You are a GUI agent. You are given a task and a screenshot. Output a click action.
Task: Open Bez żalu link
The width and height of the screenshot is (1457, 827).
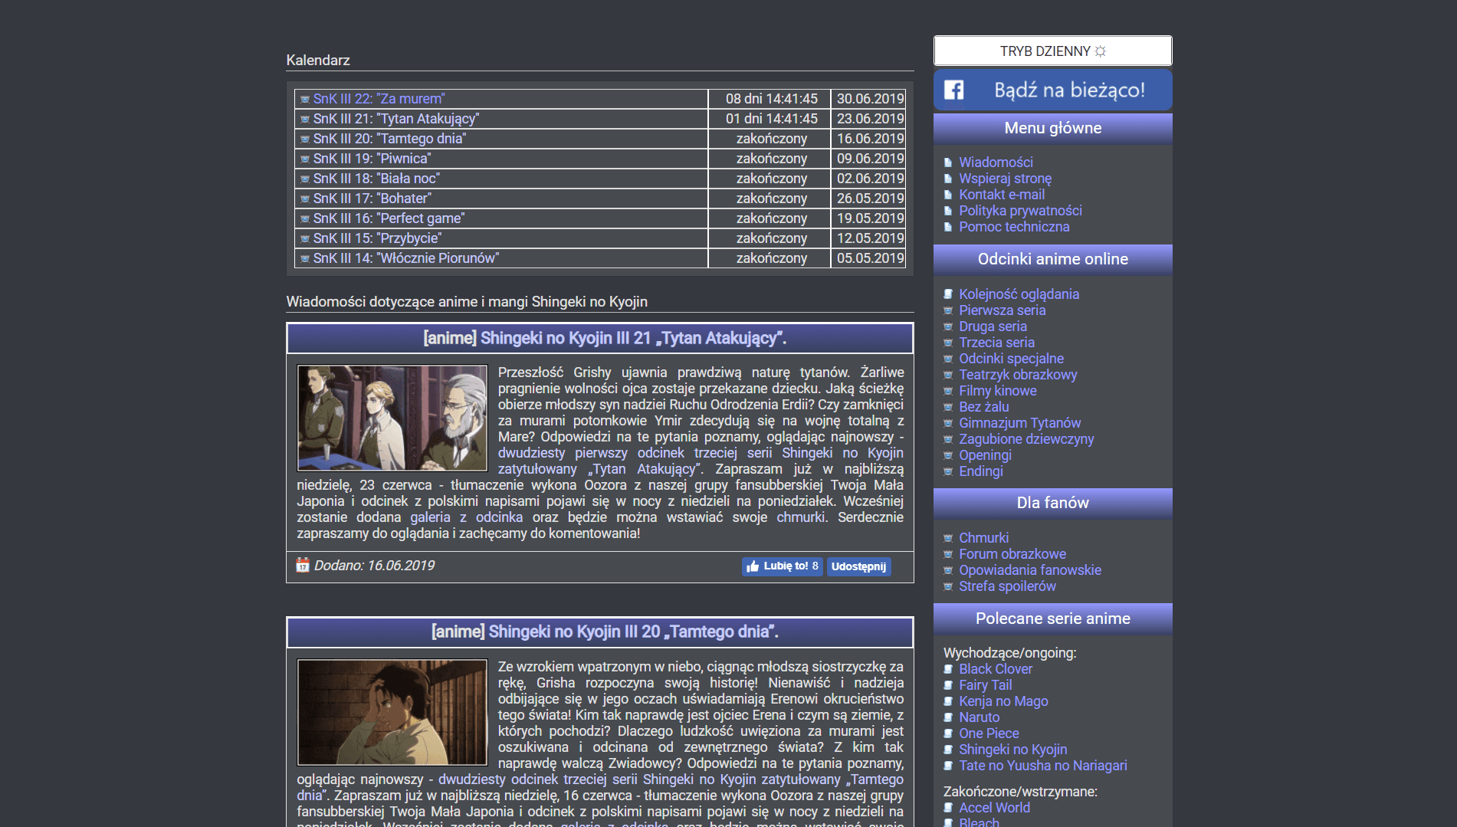point(983,407)
